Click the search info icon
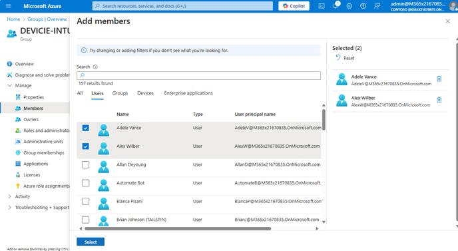The width and height of the screenshot is (458, 251). pyautogui.click(x=95, y=67)
